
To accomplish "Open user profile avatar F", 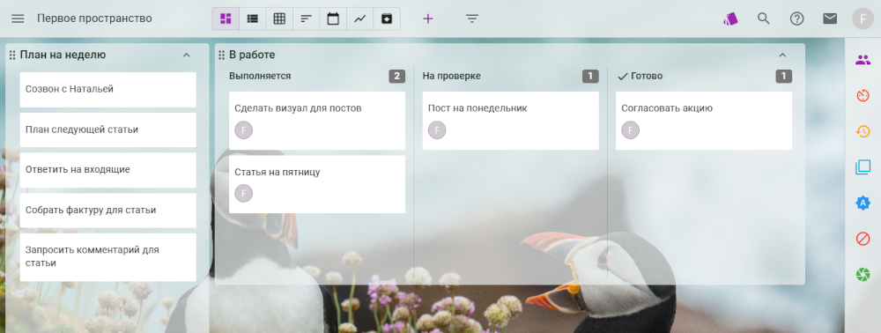I will pyautogui.click(x=862, y=18).
